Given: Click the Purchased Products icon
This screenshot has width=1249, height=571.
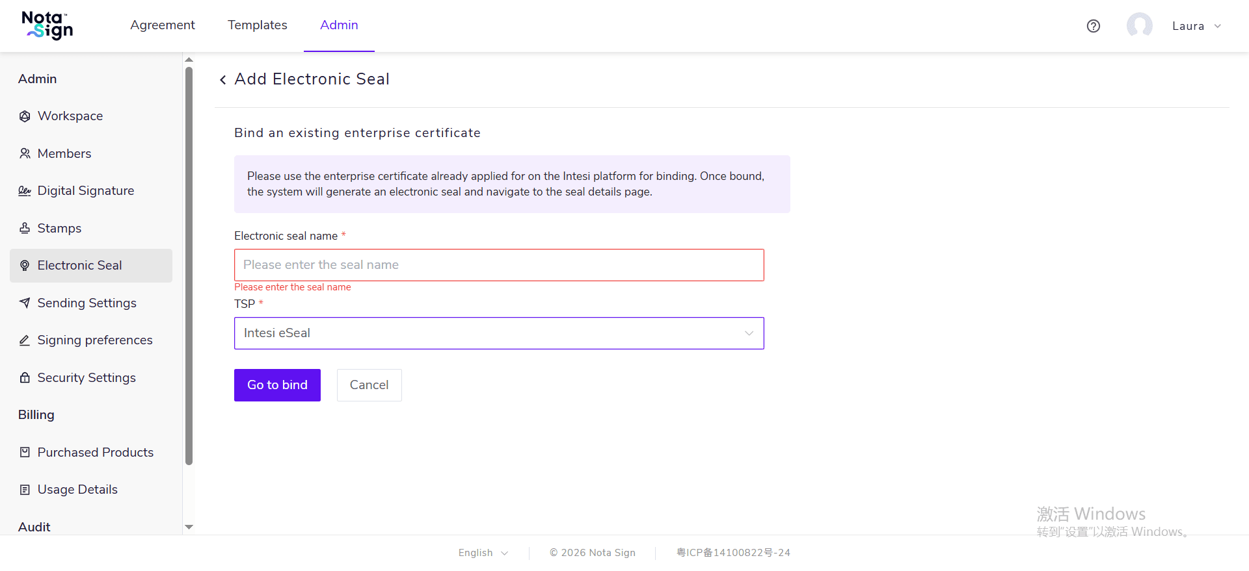Looking at the screenshot, I should pyautogui.click(x=25, y=452).
